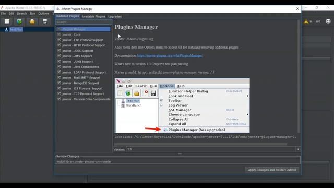Open the jmeter-plugins.org documentation link
This screenshot has width=334, height=188.
[x=170, y=56]
